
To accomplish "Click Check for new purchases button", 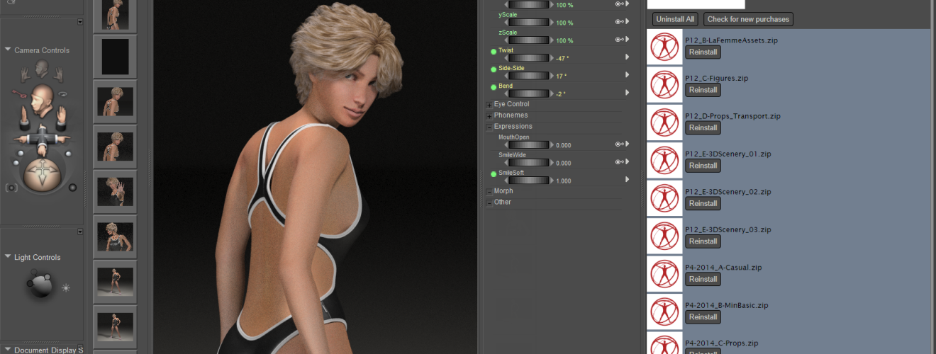I will pos(748,19).
